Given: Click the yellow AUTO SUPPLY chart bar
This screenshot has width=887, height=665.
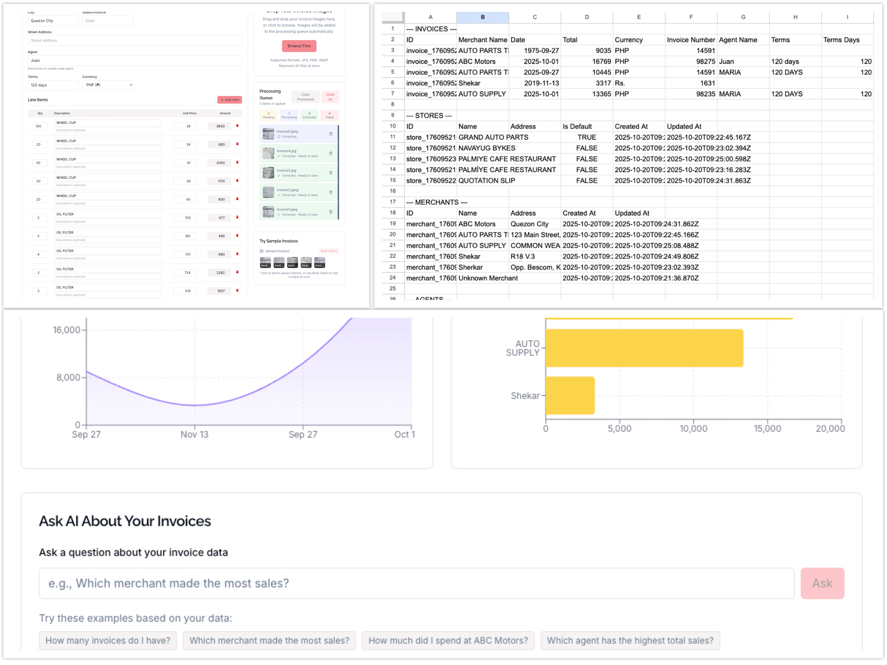Looking at the screenshot, I should pos(644,348).
